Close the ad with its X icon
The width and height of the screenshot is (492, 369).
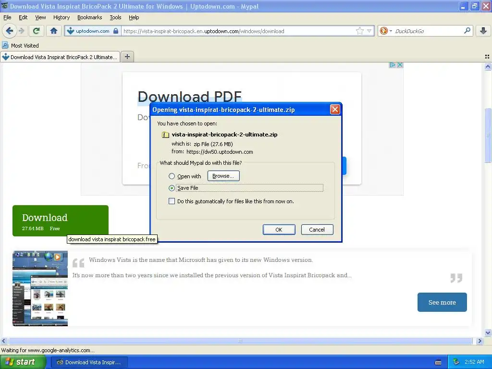tap(400, 65)
